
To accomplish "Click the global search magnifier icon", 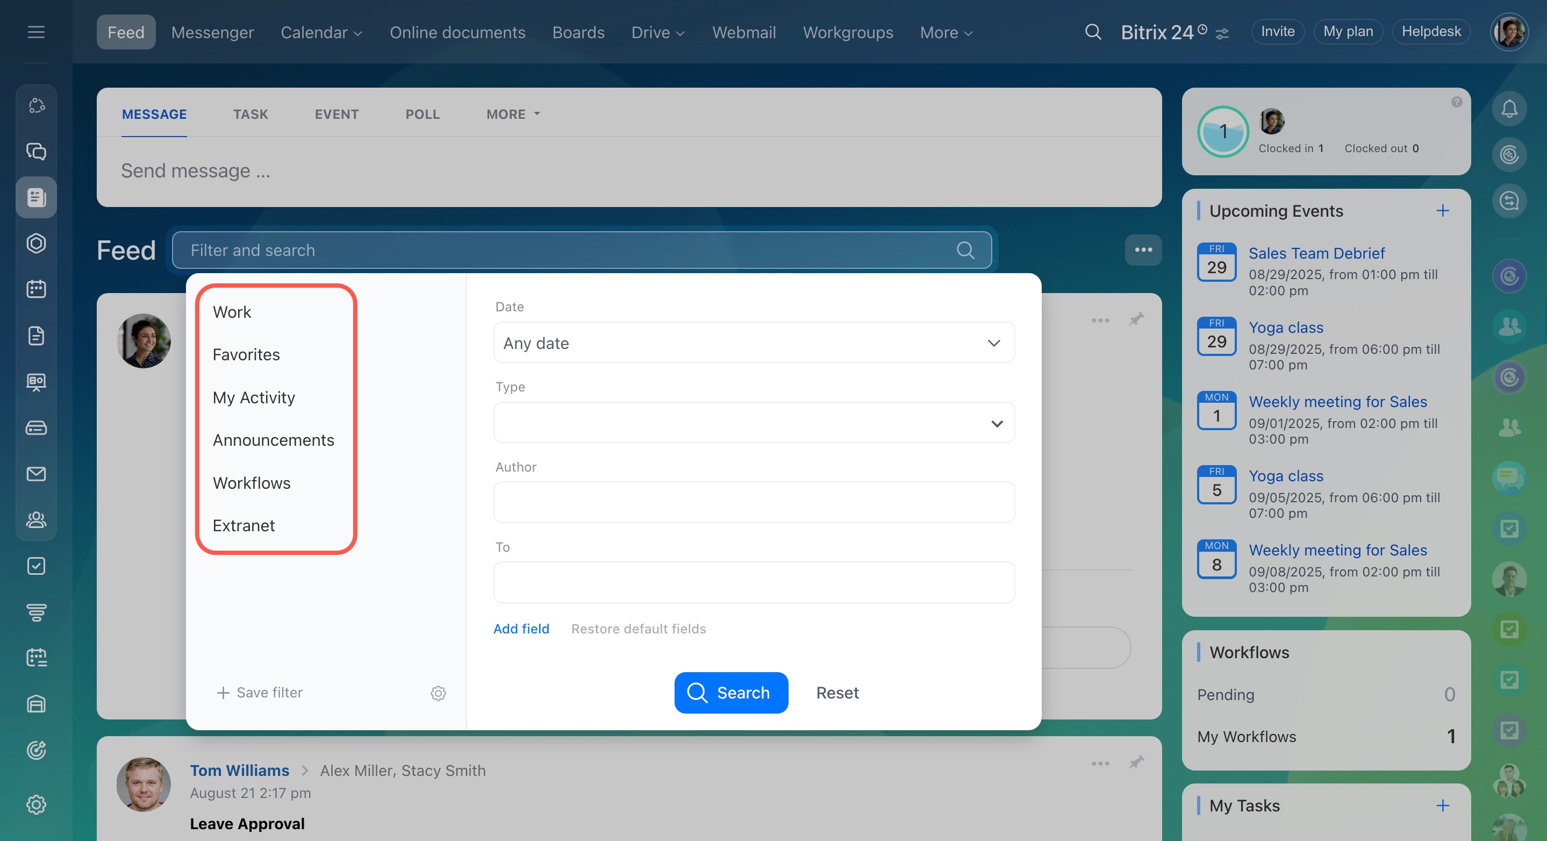I will (x=1093, y=32).
